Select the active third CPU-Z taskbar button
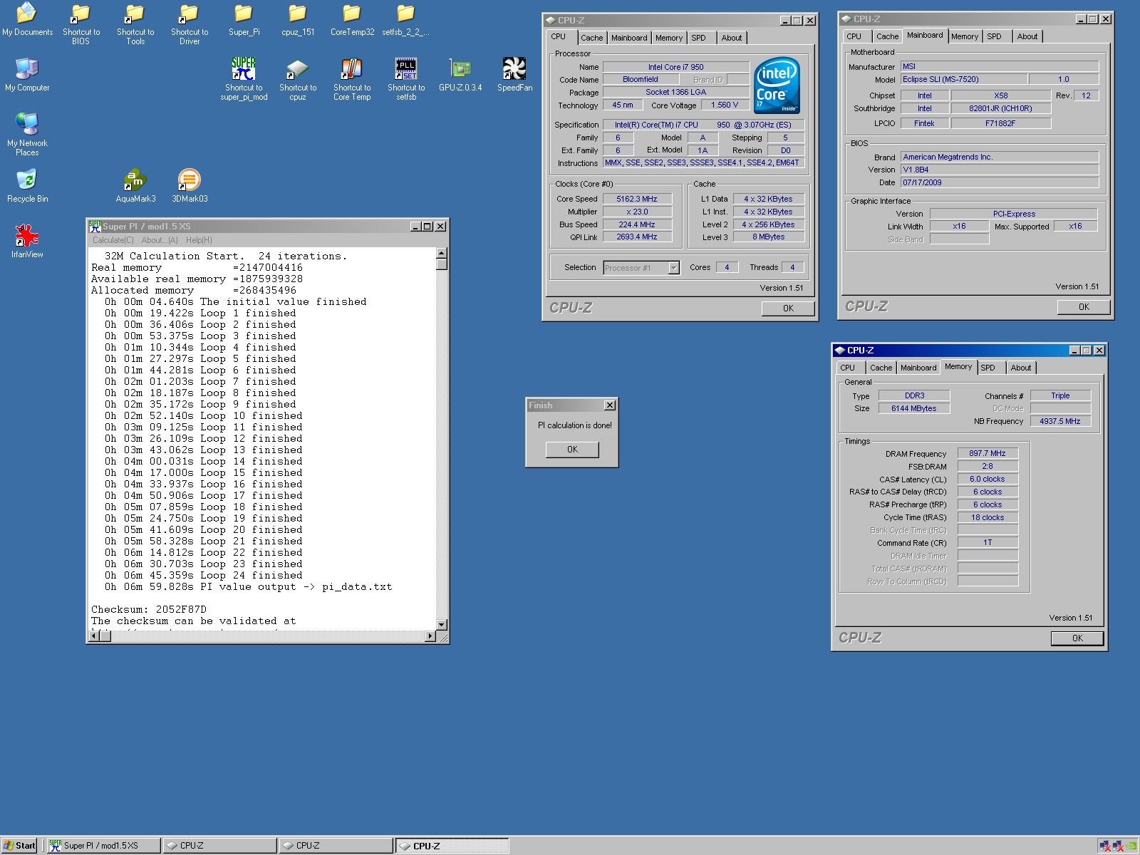1140x855 pixels. [x=452, y=846]
